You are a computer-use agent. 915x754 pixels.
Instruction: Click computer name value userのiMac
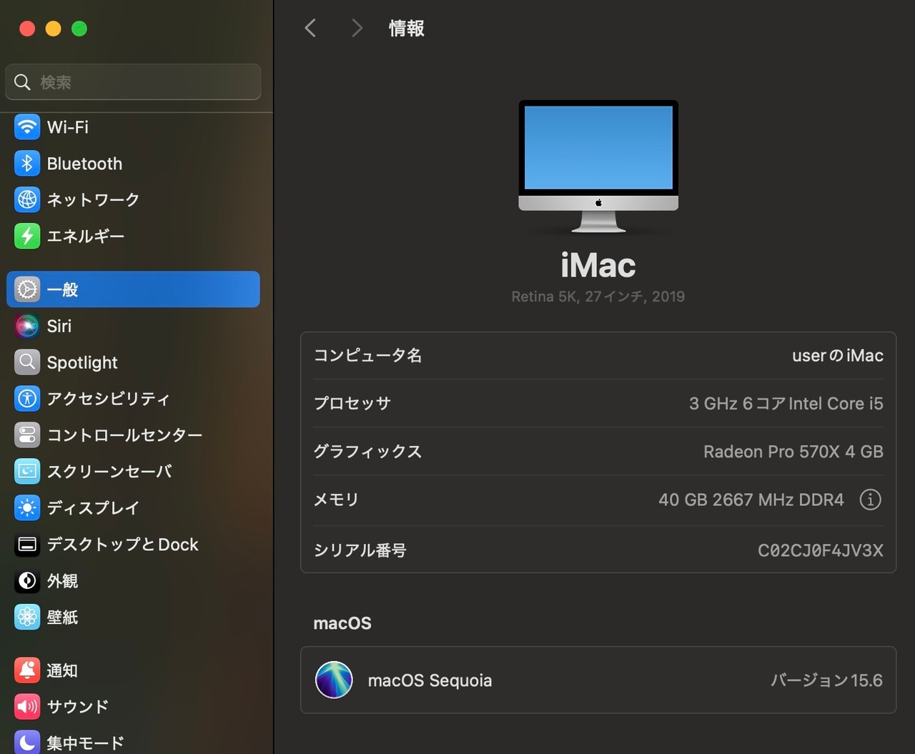(838, 355)
